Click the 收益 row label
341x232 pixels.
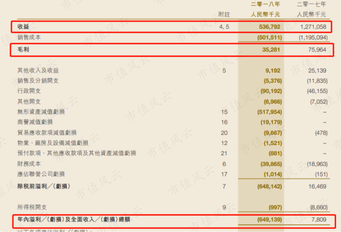23,27
